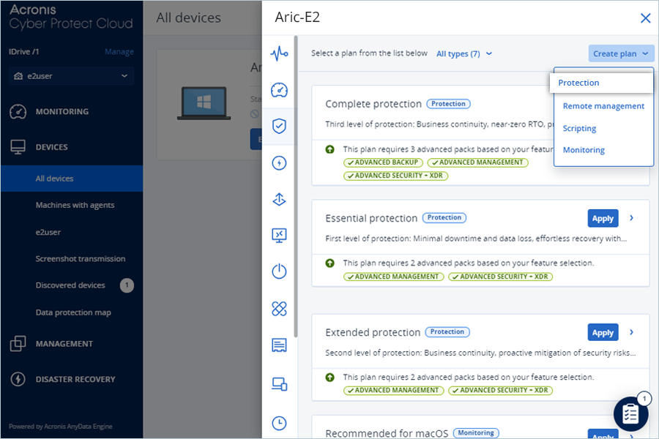659x439 pixels.
Task: Click Protection tag on Extended protection
Action: [x=447, y=332]
